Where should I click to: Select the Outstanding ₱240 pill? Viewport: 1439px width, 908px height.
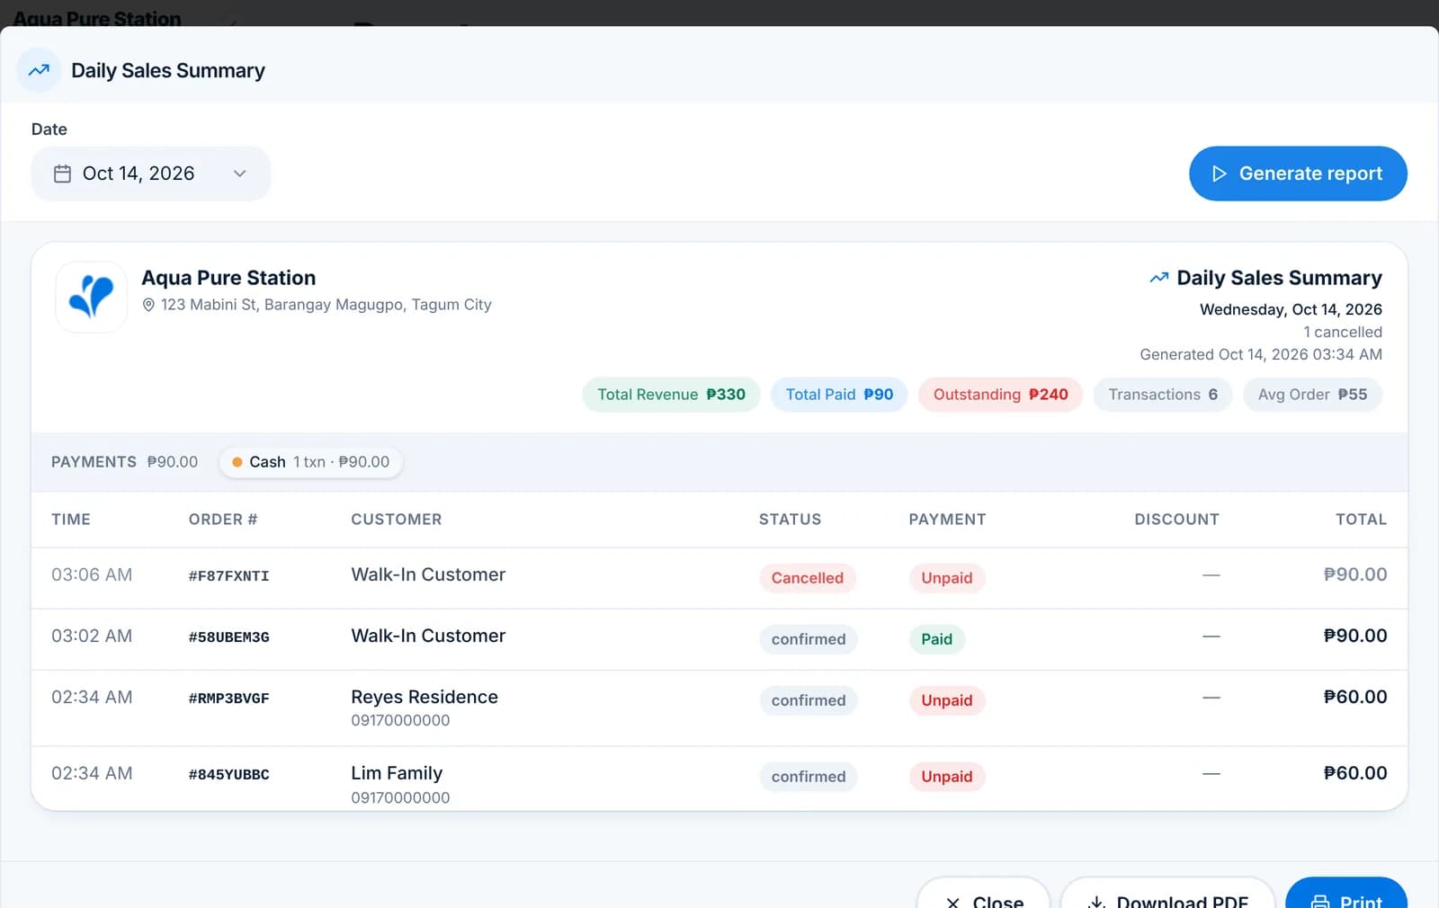1000,395
